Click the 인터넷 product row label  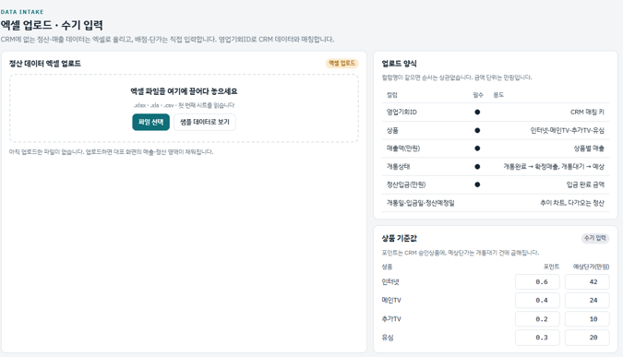[x=390, y=282]
